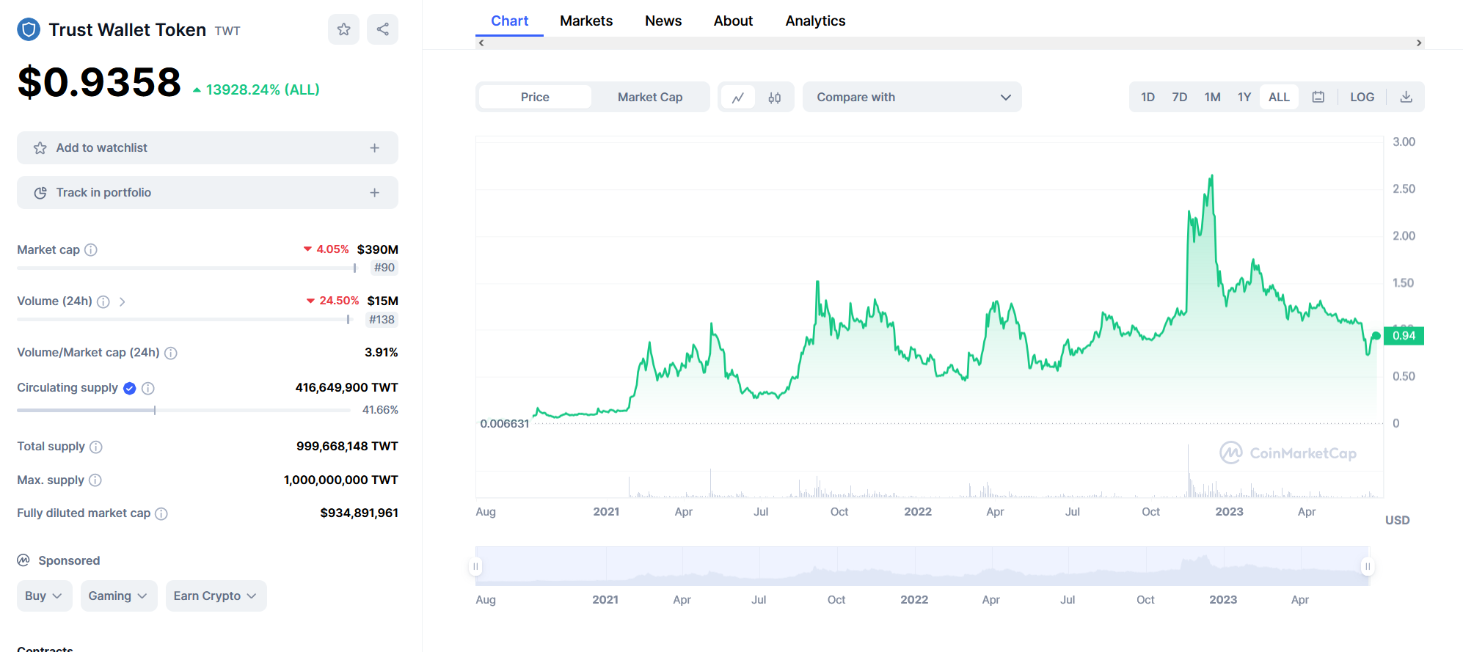Click Track in portfolio button
The width and height of the screenshot is (1463, 652).
pos(208,193)
